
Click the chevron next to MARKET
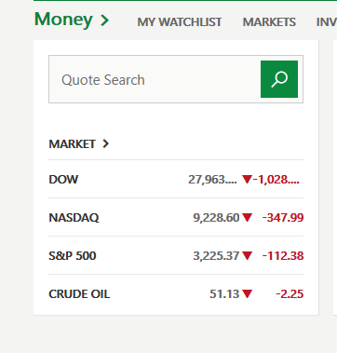pos(106,143)
